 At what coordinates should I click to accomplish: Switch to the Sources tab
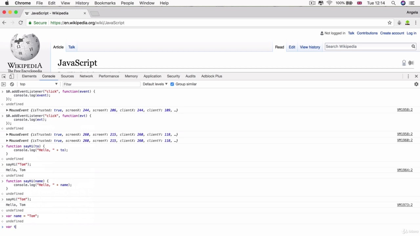pyautogui.click(x=67, y=76)
